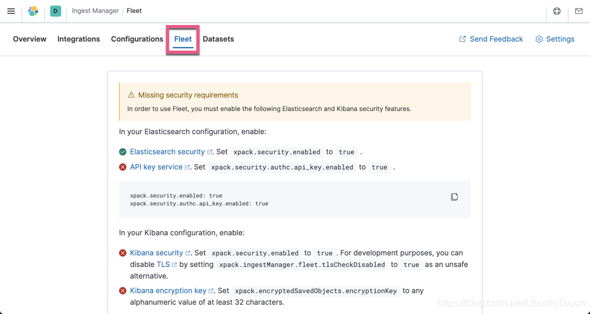Click the green check beside Elasticsearch security
This screenshot has width=590, height=314.
tap(123, 152)
